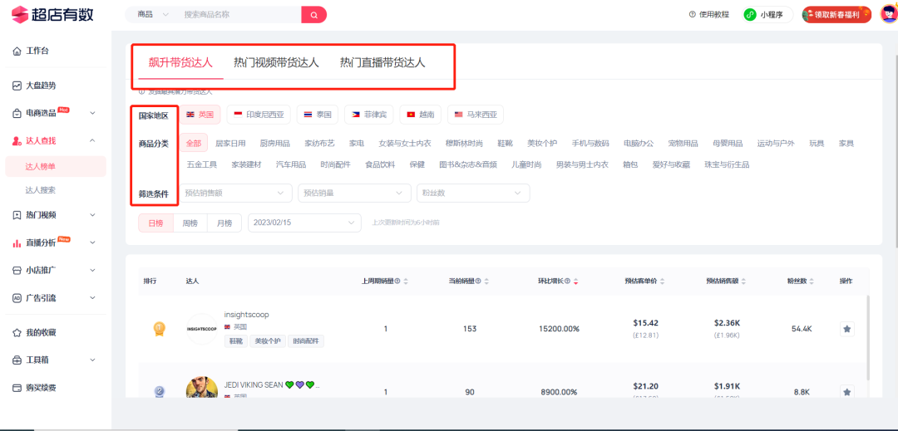Viewport: 898px width, 431px height.
Task: Filter by 宠物用品 category
Action: coord(683,143)
